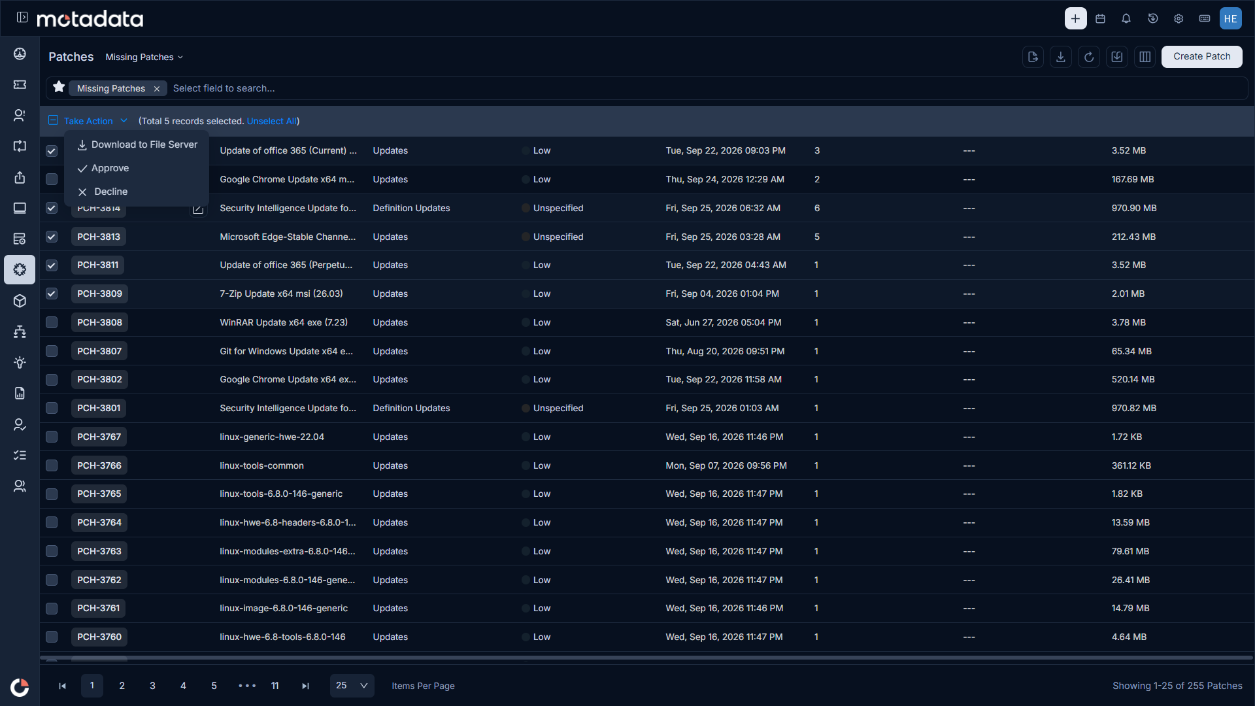1255x706 pixels.
Task: Click the search field input
Action: pyautogui.click(x=706, y=88)
